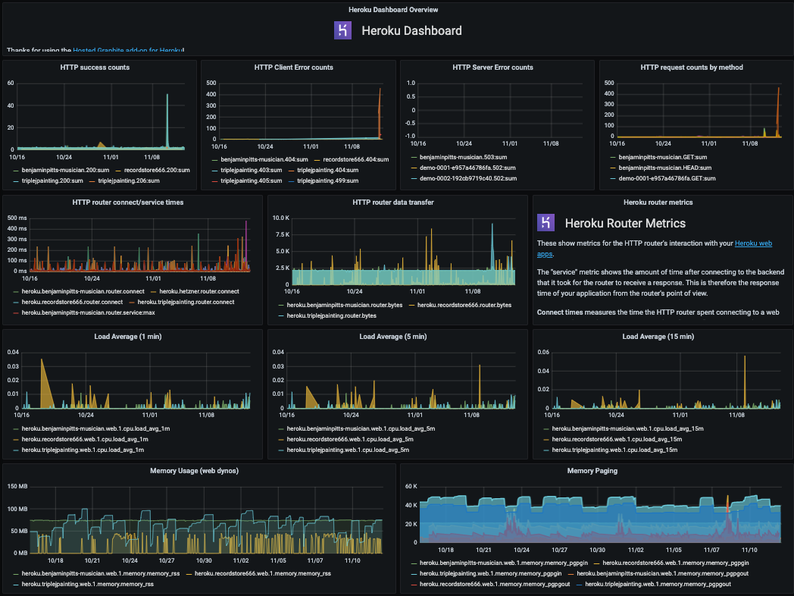Toggle triplejpainting memory_pgpgout legend series
Screen dimensions: 794x596
pos(658,585)
